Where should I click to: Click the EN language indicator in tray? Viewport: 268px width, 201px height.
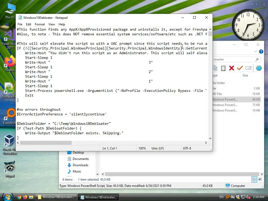pos(221,197)
